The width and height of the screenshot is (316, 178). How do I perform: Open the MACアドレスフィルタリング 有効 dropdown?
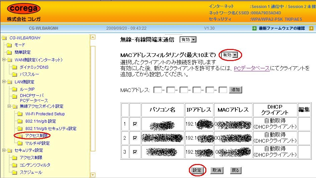[229, 55]
